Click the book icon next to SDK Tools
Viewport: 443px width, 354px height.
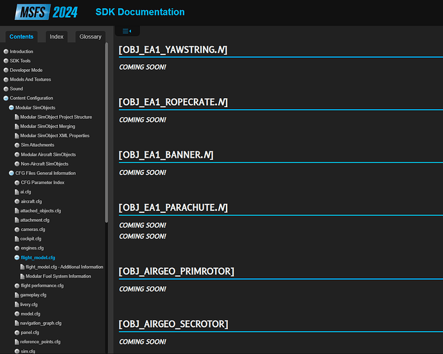pyautogui.click(x=6, y=61)
